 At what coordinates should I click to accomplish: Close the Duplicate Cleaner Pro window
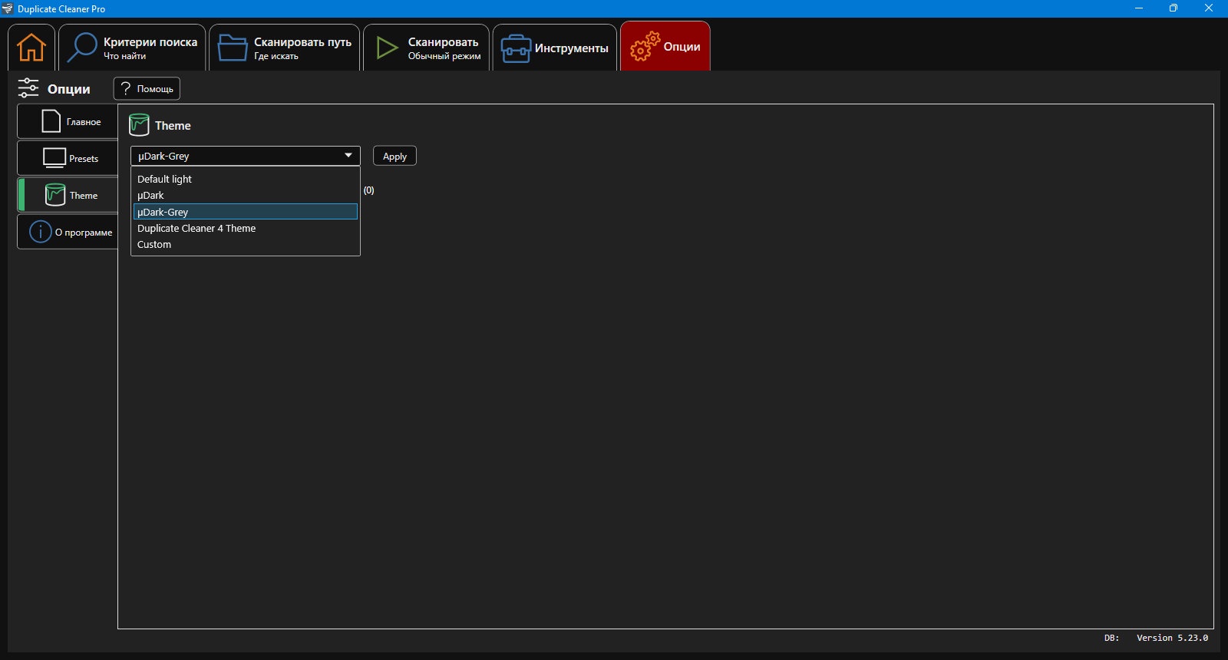(x=1209, y=8)
